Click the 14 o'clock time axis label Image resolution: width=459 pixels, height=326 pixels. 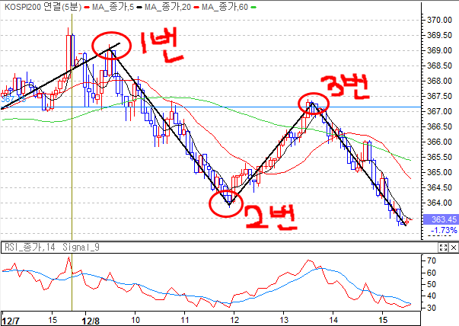(x=333, y=320)
